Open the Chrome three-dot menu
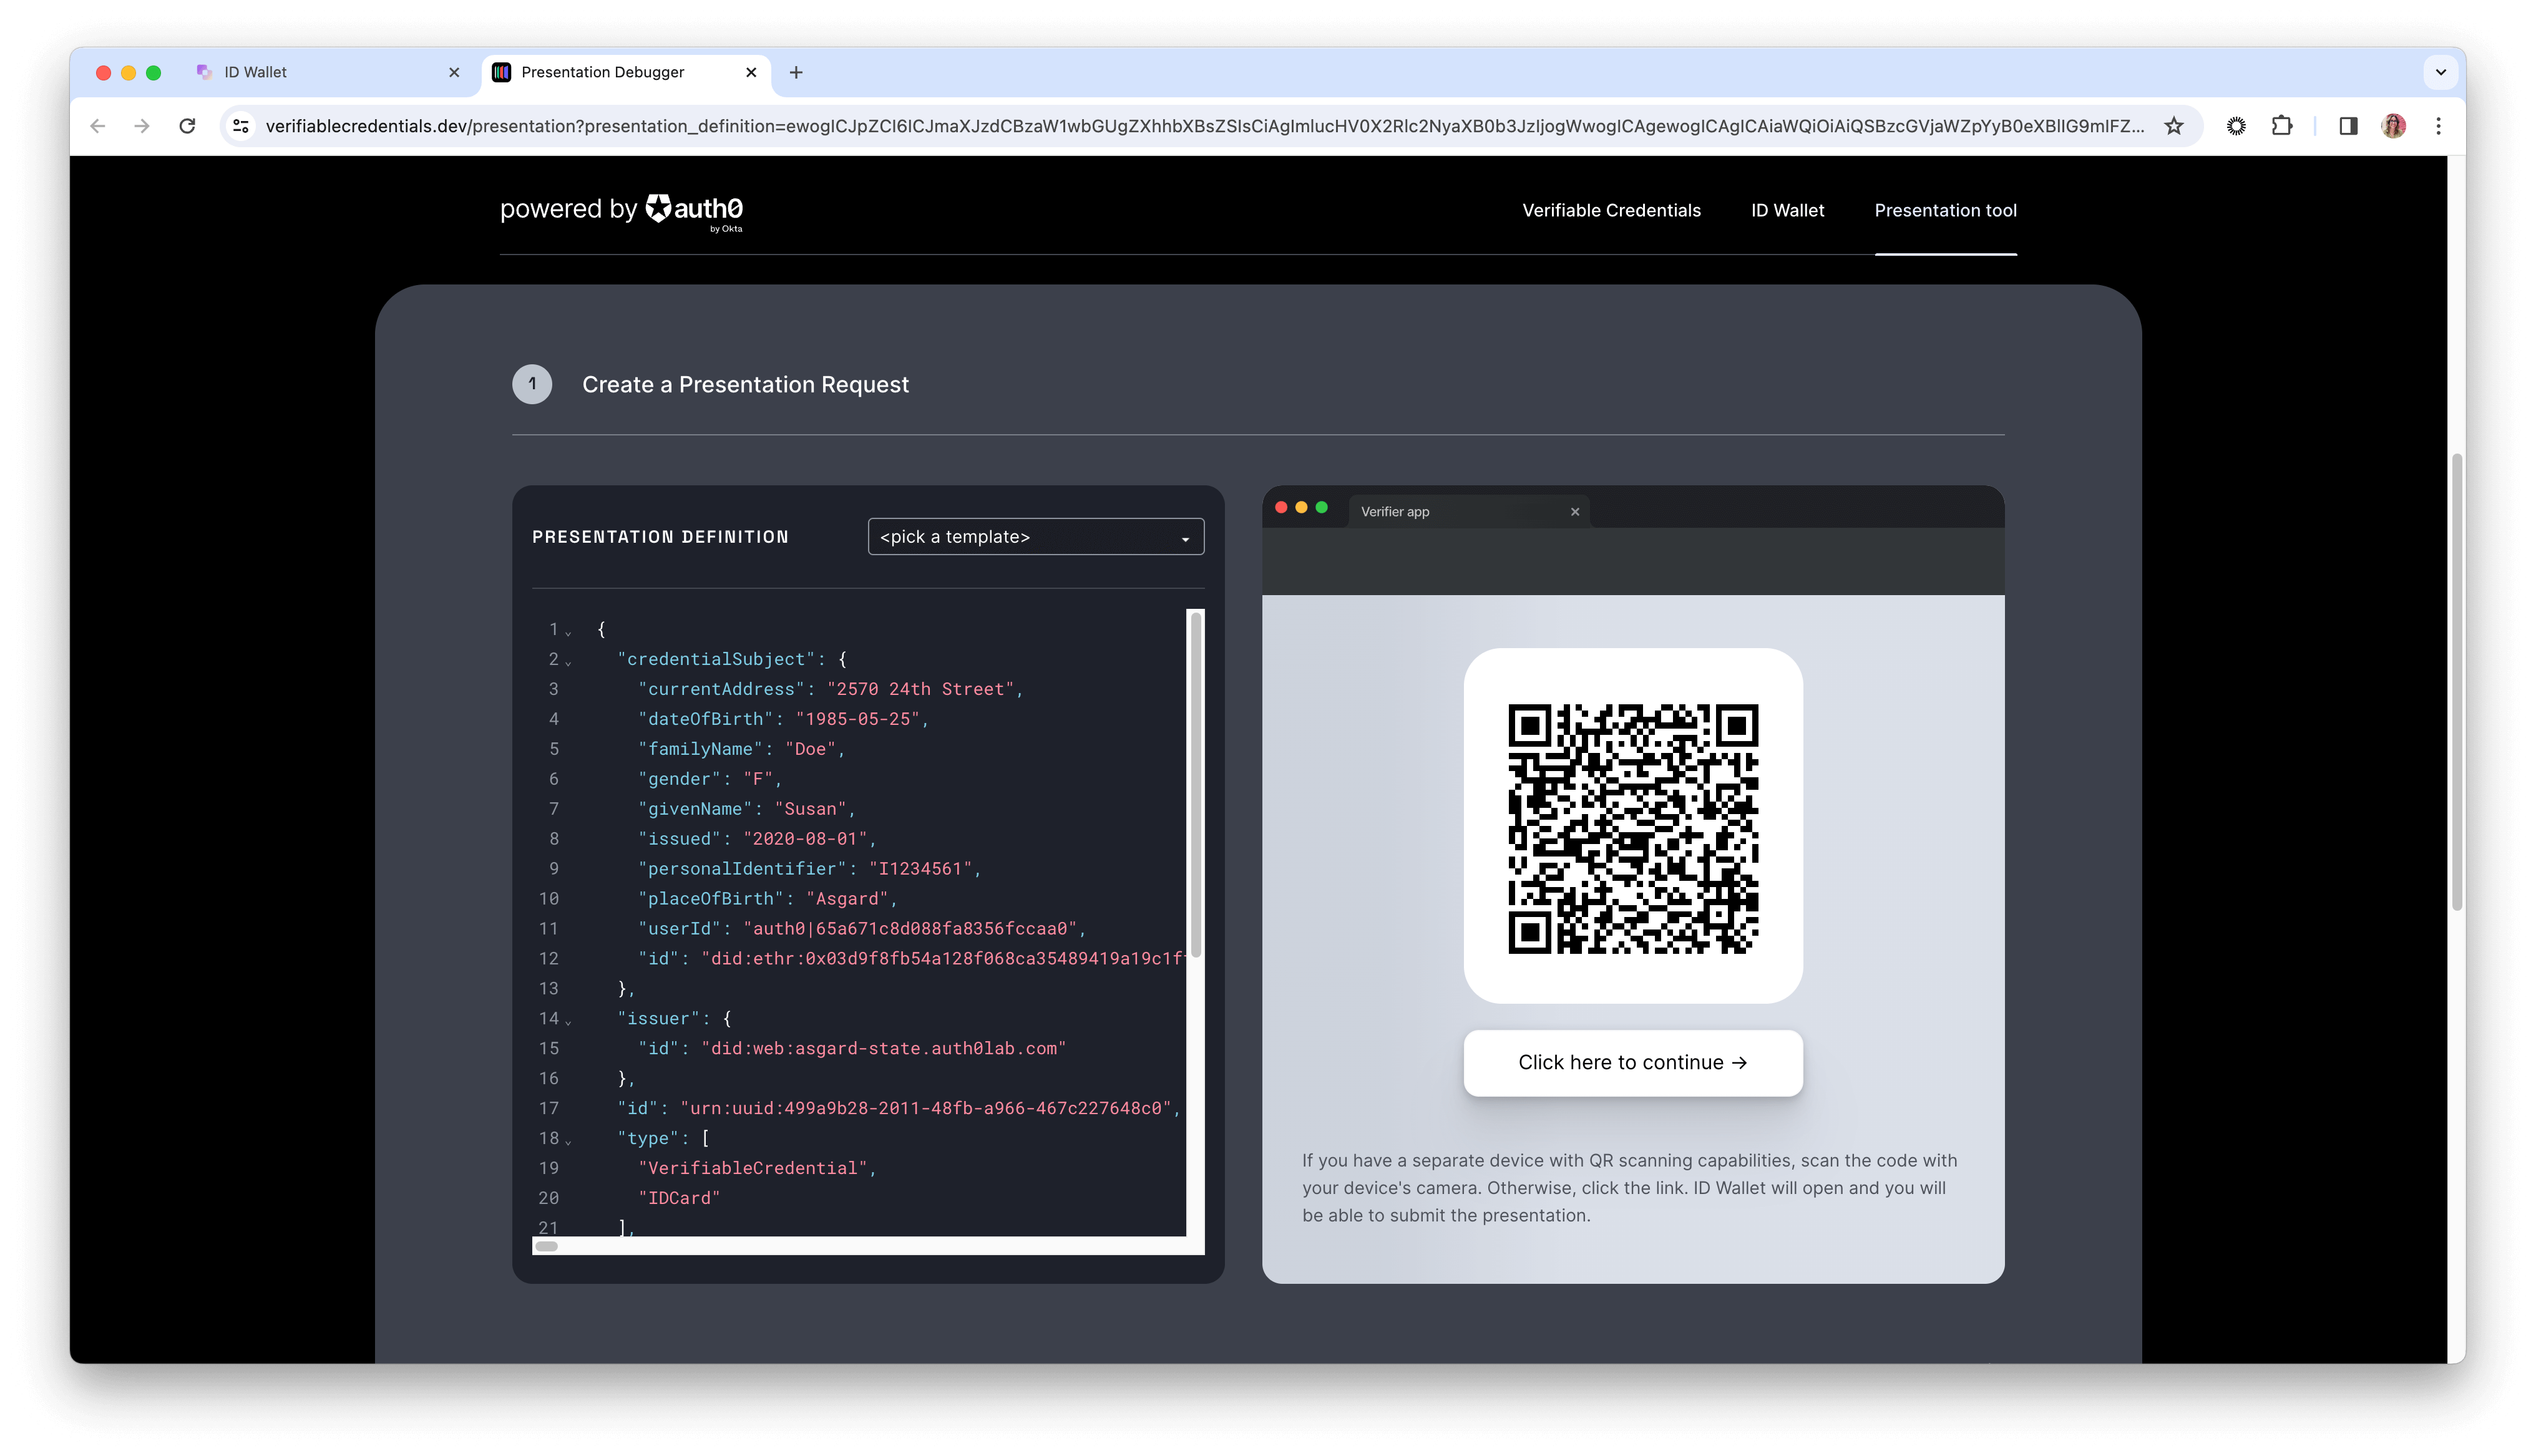The width and height of the screenshot is (2536, 1456). tap(2440, 125)
